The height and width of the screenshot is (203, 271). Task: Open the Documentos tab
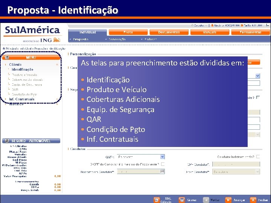pos(169,32)
